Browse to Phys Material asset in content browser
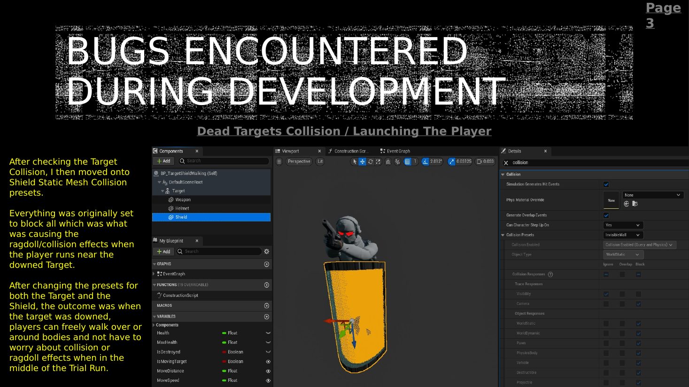 pos(635,204)
